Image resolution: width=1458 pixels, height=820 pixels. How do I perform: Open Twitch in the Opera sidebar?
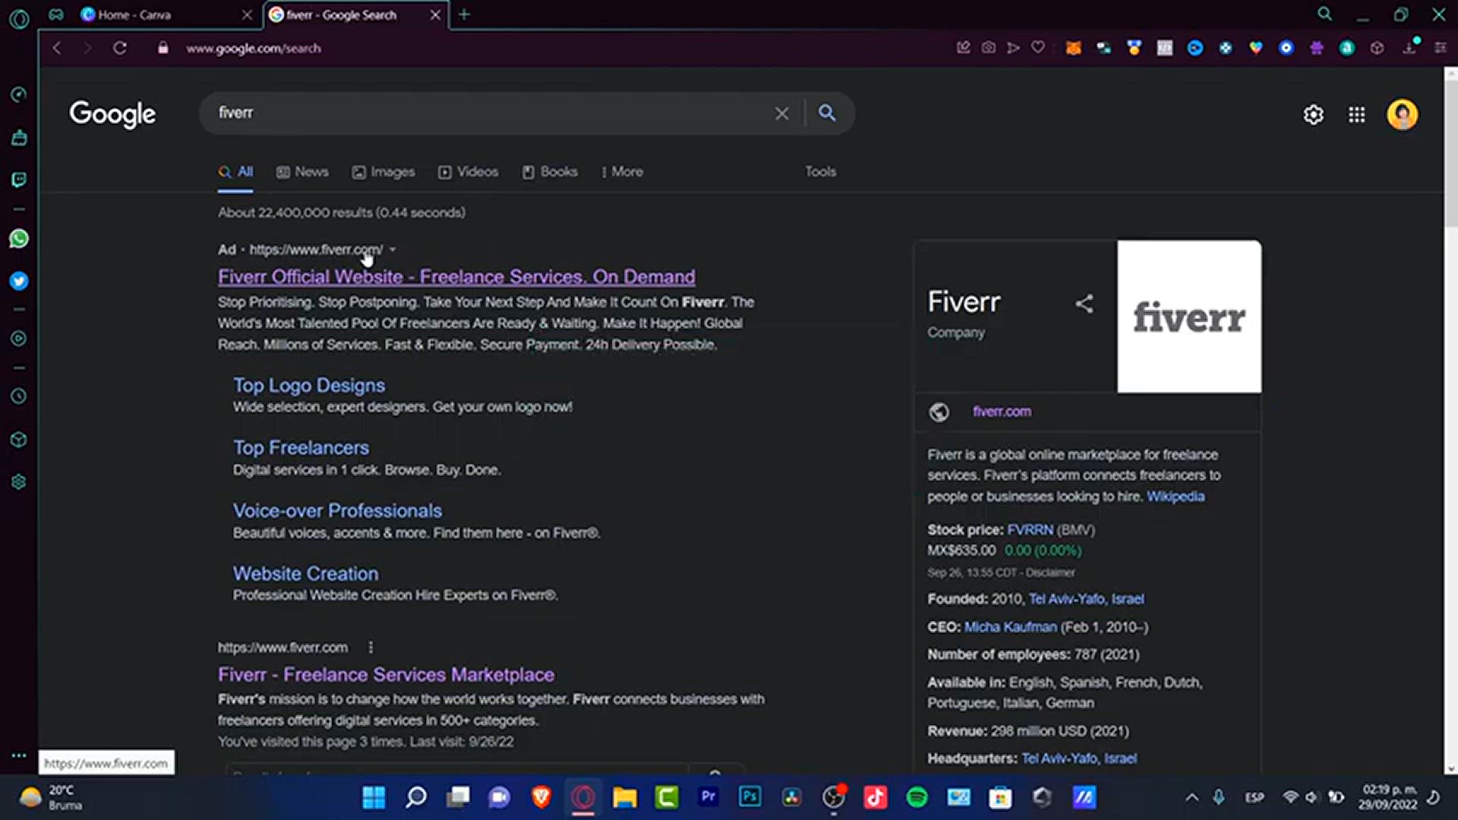pos(19,179)
